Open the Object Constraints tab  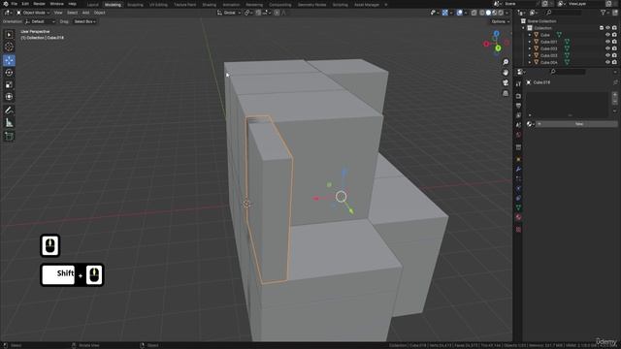click(x=518, y=198)
